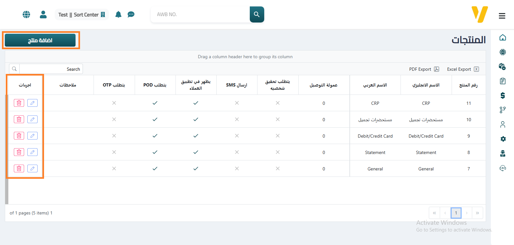This screenshot has height=245, width=514.
Task: Export table with Excel Export
Action: click(463, 69)
